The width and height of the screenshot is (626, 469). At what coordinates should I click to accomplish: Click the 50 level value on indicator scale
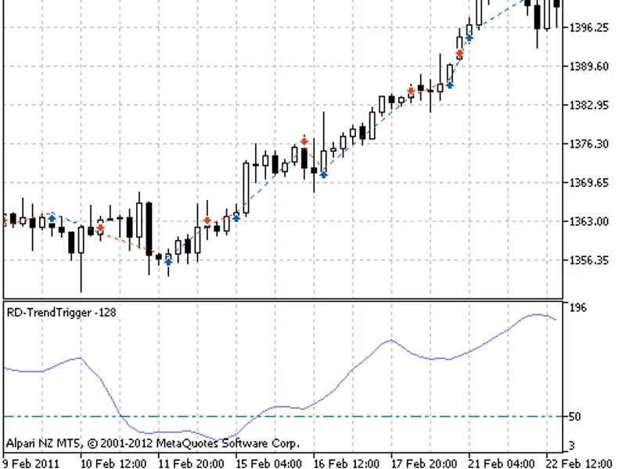(574, 417)
